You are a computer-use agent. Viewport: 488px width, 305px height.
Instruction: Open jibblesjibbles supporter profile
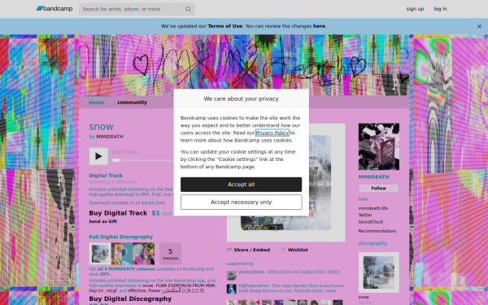click(x=251, y=272)
